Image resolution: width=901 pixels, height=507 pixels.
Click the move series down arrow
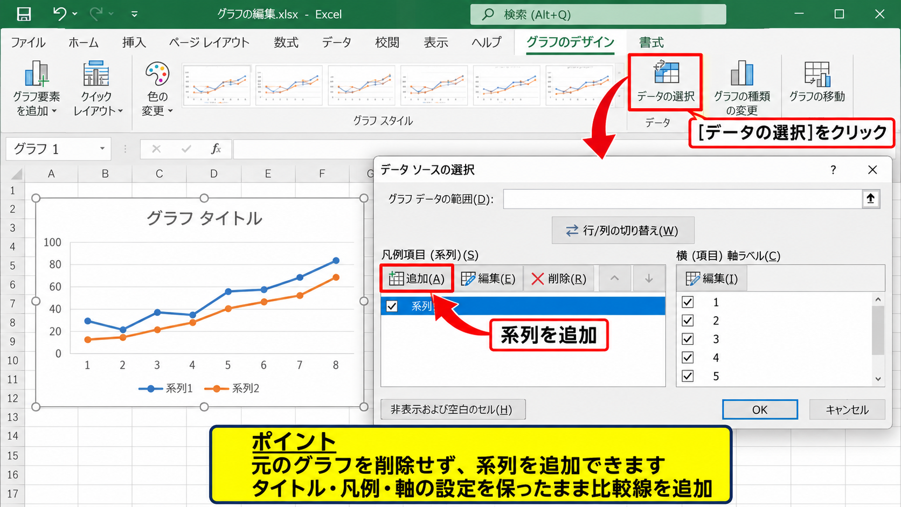coord(649,279)
